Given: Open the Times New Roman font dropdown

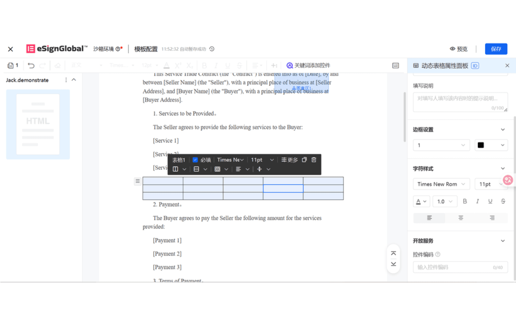Looking at the screenshot, I should (441, 184).
